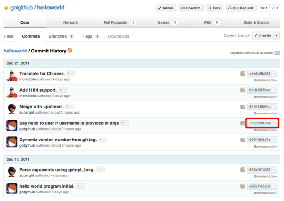Open the Branches subtab
The width and height of the screenshot is (284, 201).
(61, 36)
